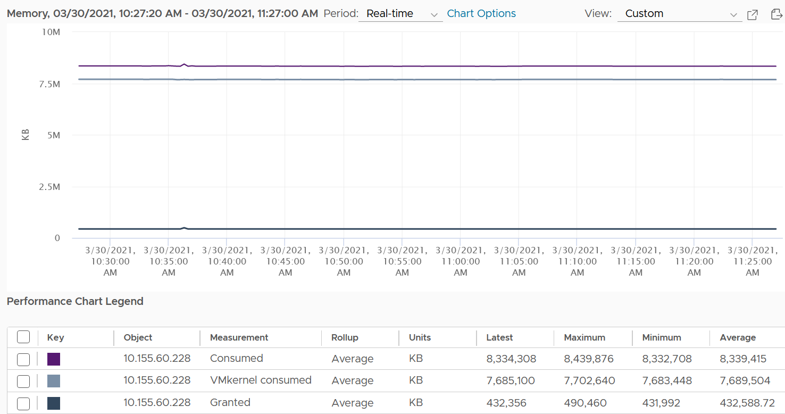The width and height of the screenshot is (785, 414).
Task: Click the purple Consumed color swatch
Action: pos(54,359)
